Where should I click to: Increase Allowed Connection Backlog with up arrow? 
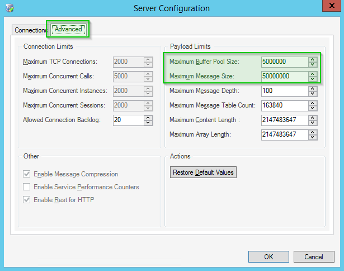pos(148,118)
